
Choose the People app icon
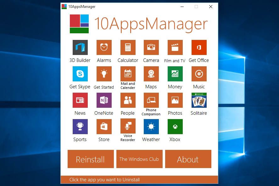(x=128, y=100)
